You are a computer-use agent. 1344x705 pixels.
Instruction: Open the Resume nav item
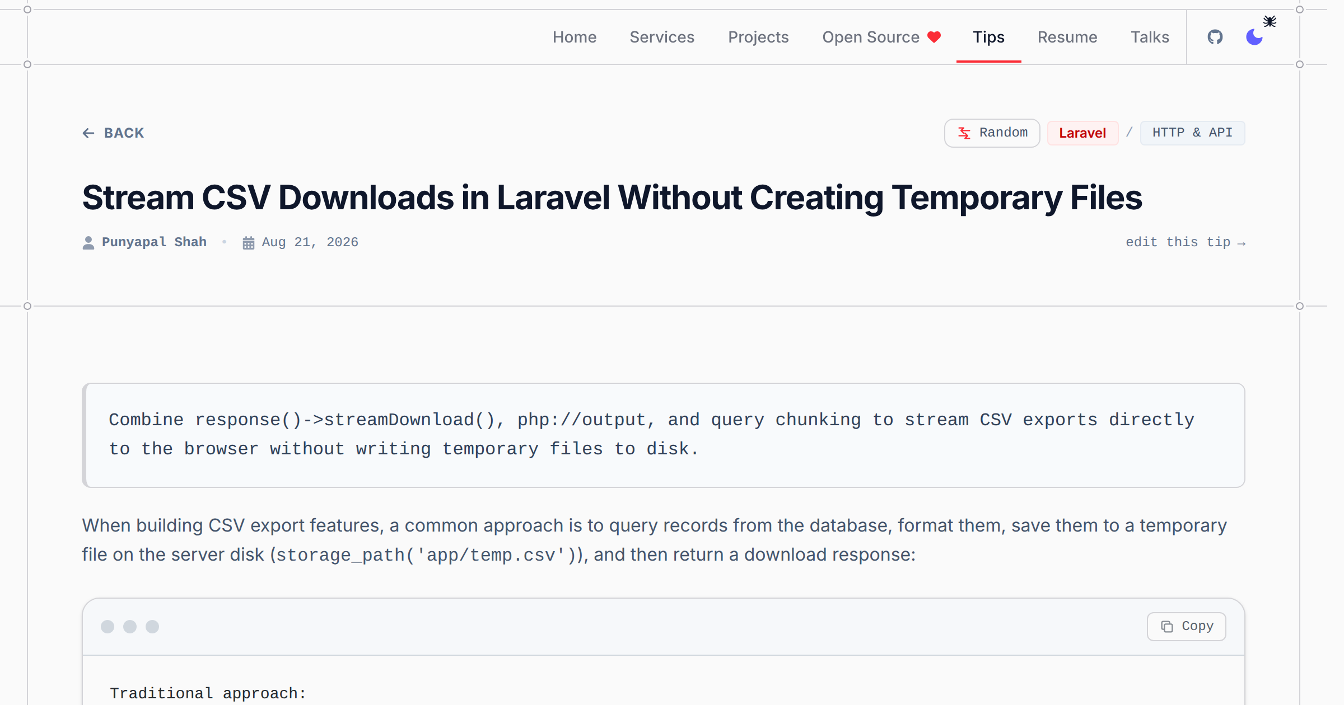point(1067,37)
